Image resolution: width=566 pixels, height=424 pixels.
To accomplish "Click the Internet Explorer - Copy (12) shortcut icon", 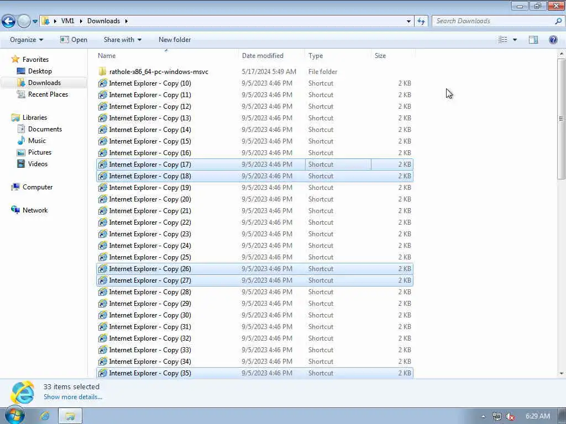I will point(102,107).
